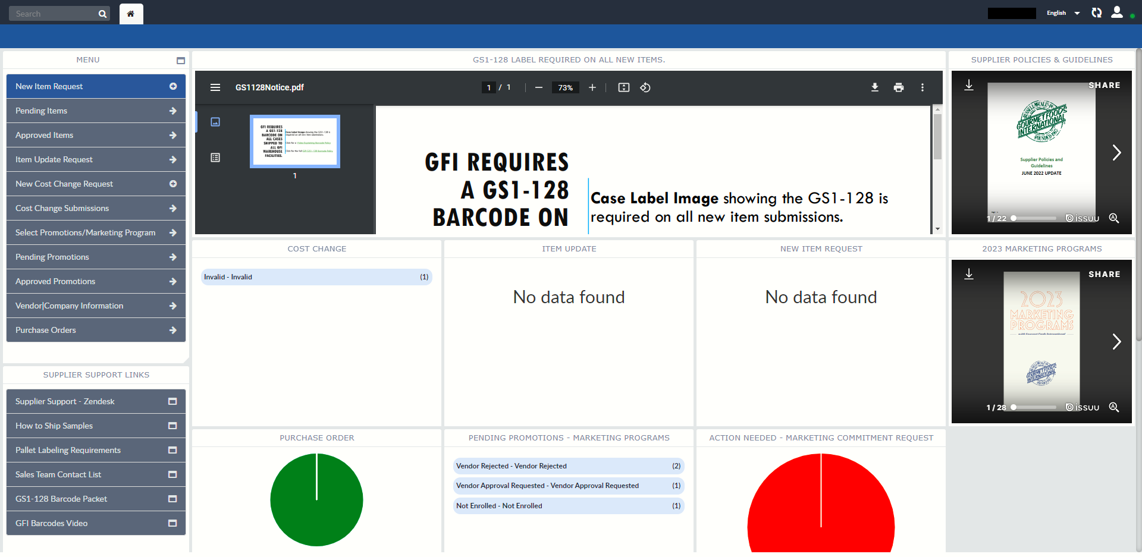Show PDF document outline icon

[215, 158]
